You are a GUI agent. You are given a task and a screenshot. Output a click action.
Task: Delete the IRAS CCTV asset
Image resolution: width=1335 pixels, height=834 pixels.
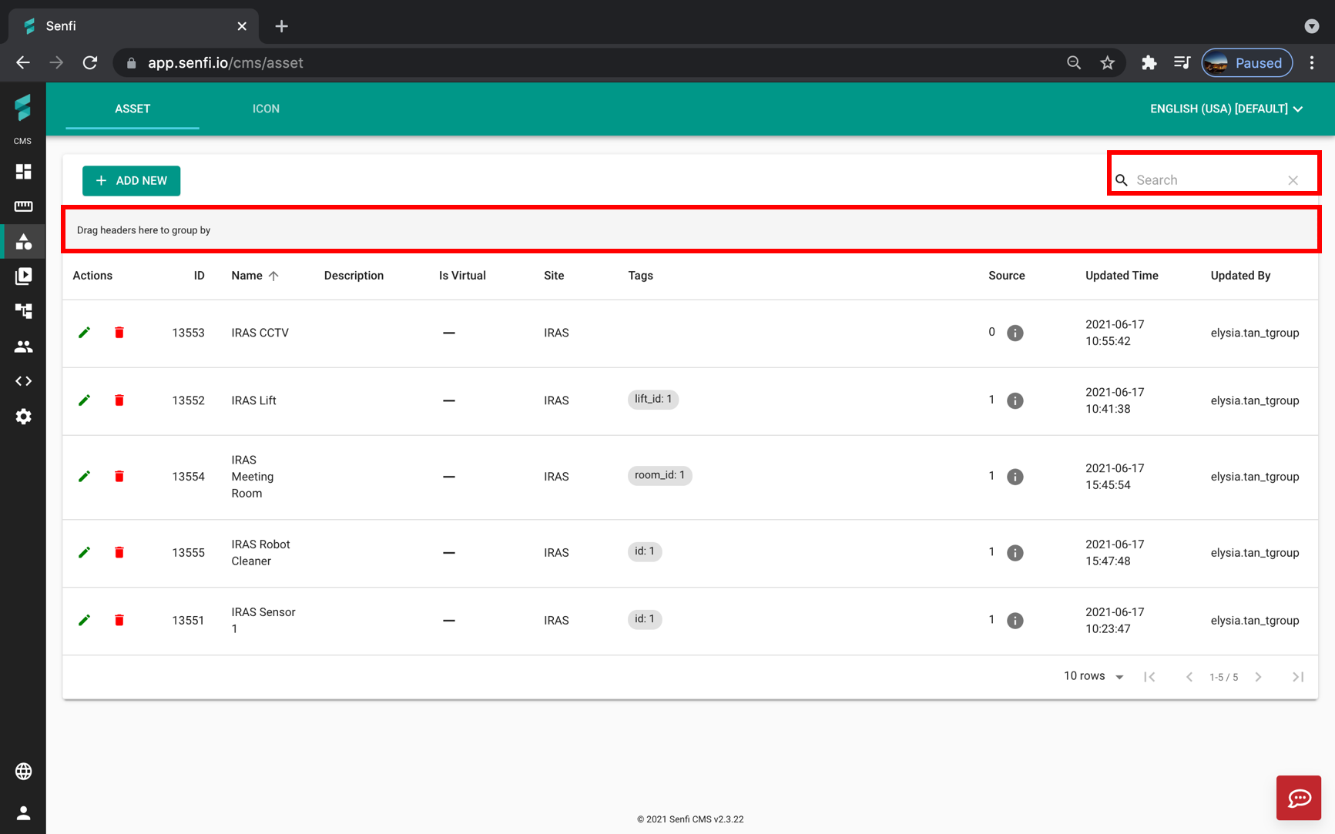pyautogui.click(x=119, y=333)
